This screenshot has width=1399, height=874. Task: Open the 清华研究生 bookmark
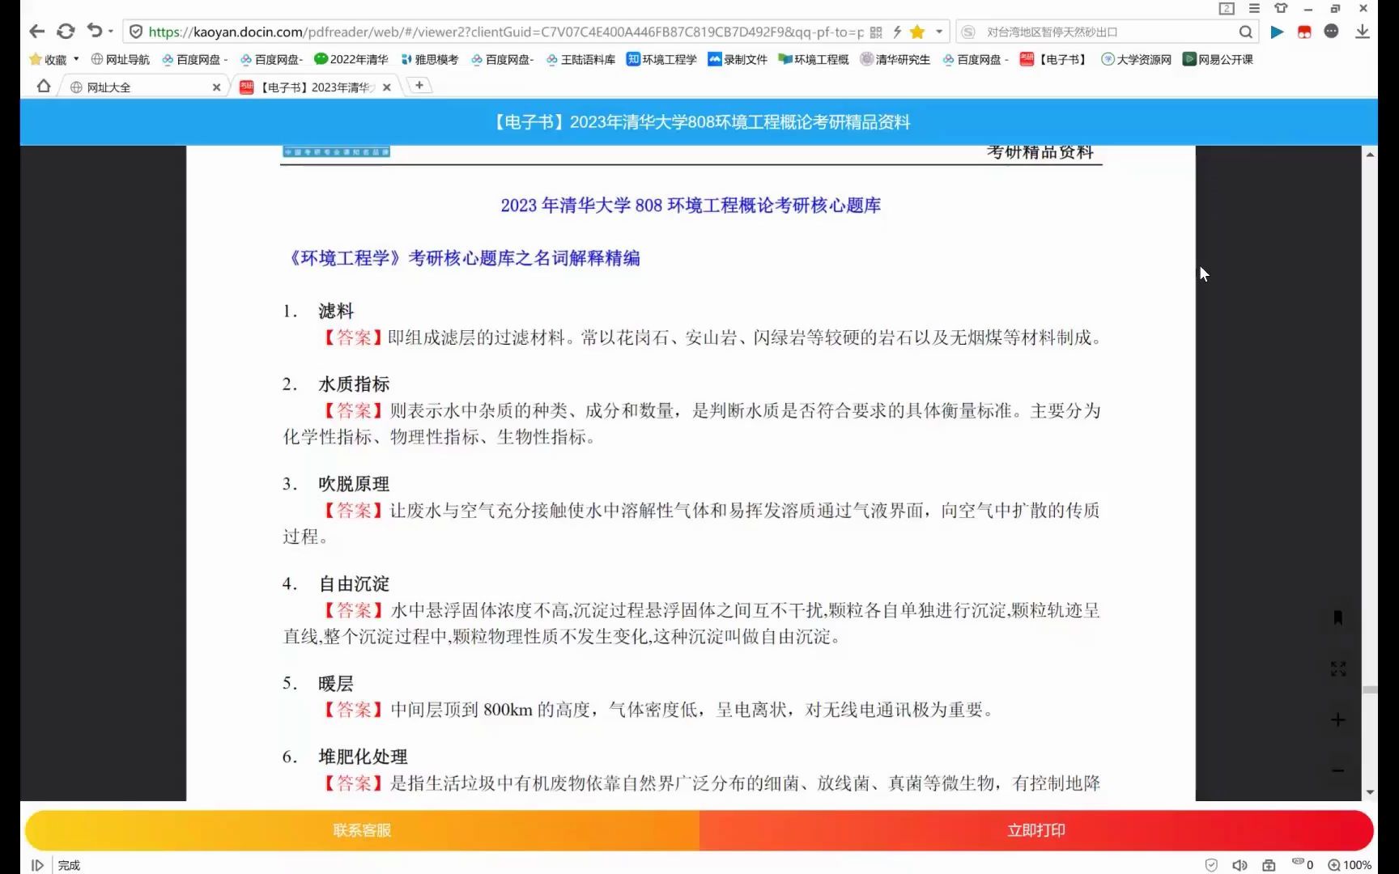tap(895, 59)
